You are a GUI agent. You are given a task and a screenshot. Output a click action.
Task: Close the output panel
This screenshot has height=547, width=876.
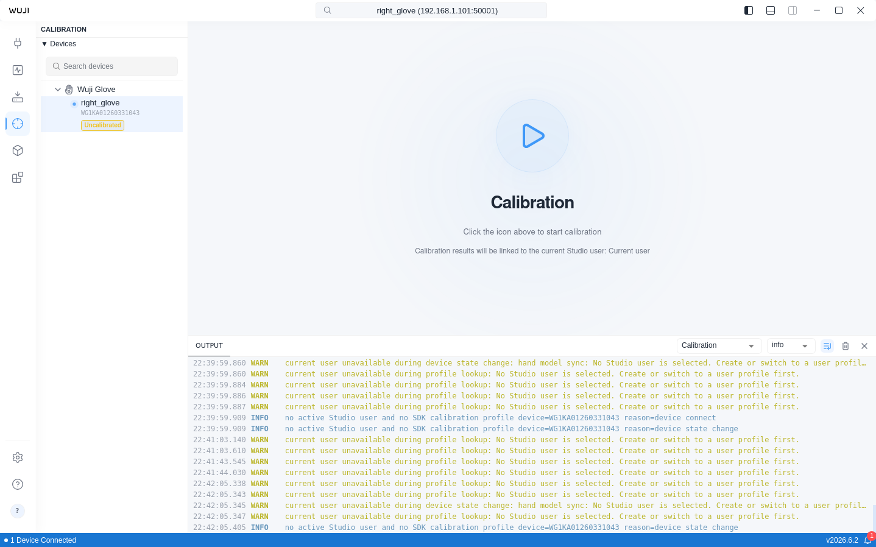864,346
